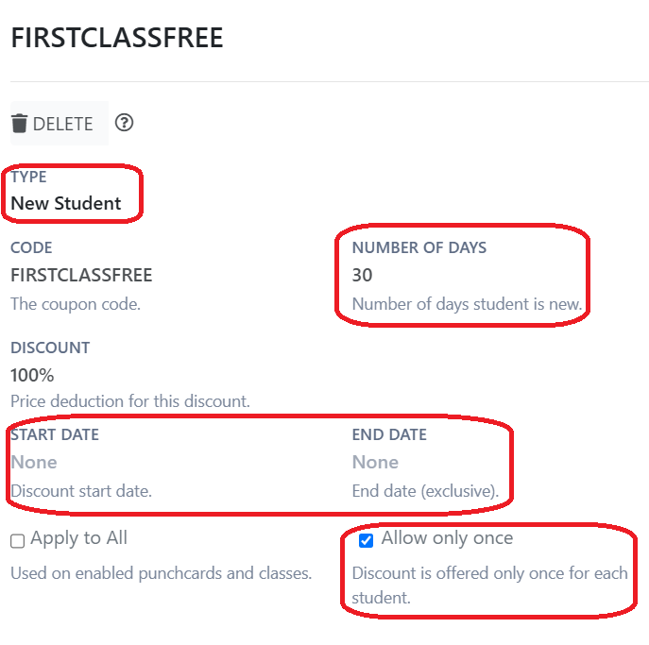
Task: Edit the New Student type value
Action: [66, 203]
